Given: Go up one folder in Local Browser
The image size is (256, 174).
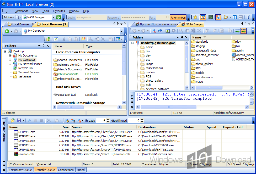Looking at the screenshot, I should pos(48,39).
